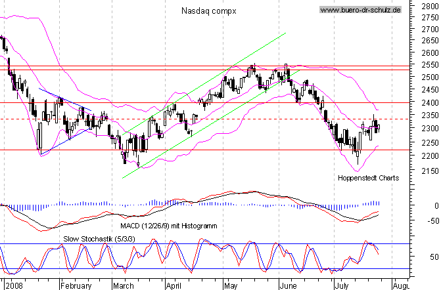Viewport: 441px width, 290px height.
Task: Click the 2150 price axis value
Action: pyautogui.click(x=430, y=171)
